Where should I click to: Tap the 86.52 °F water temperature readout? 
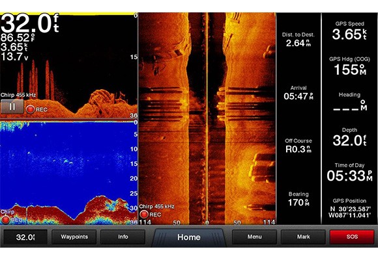18,38
